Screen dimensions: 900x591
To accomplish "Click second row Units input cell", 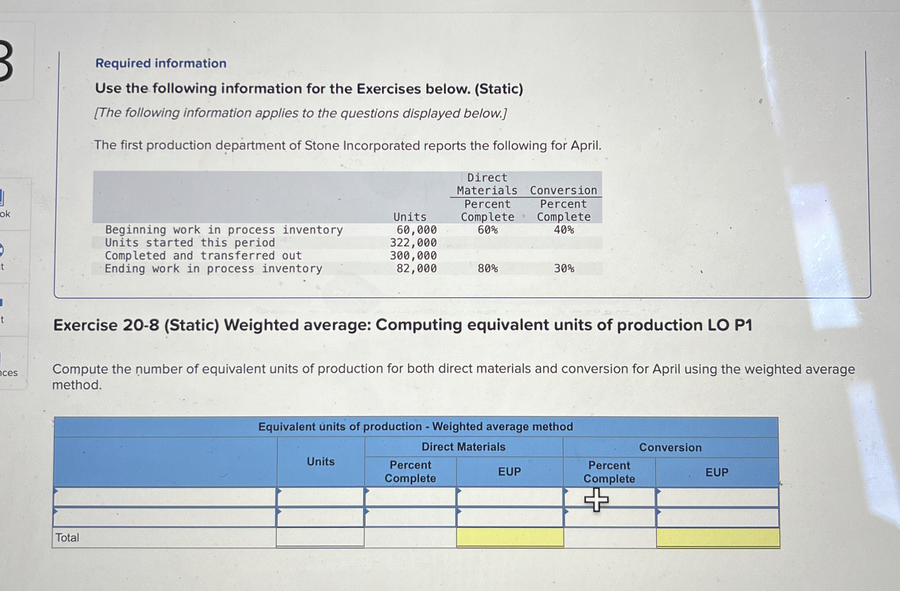I will [320, 517].
